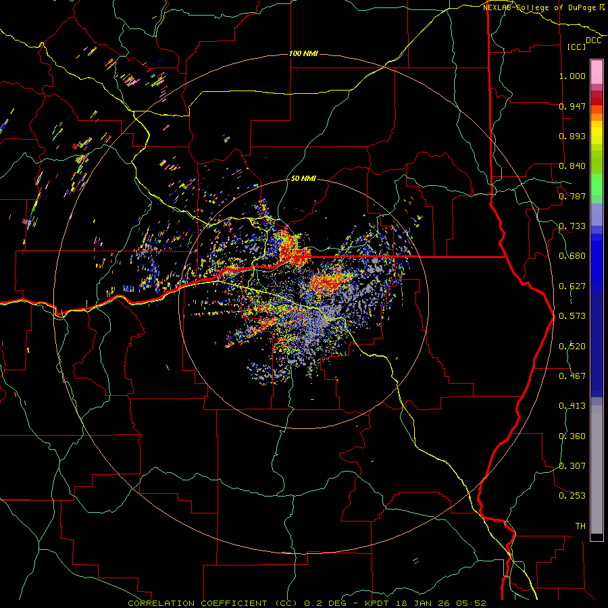Screen dimensions: 608x608
Task: Click the 0.413 scale value
Action: (572, 406)
